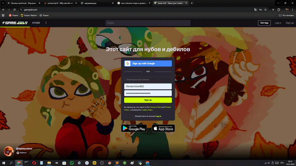Switch to the third browser tab
296x166 pixels.
(97, 3)
